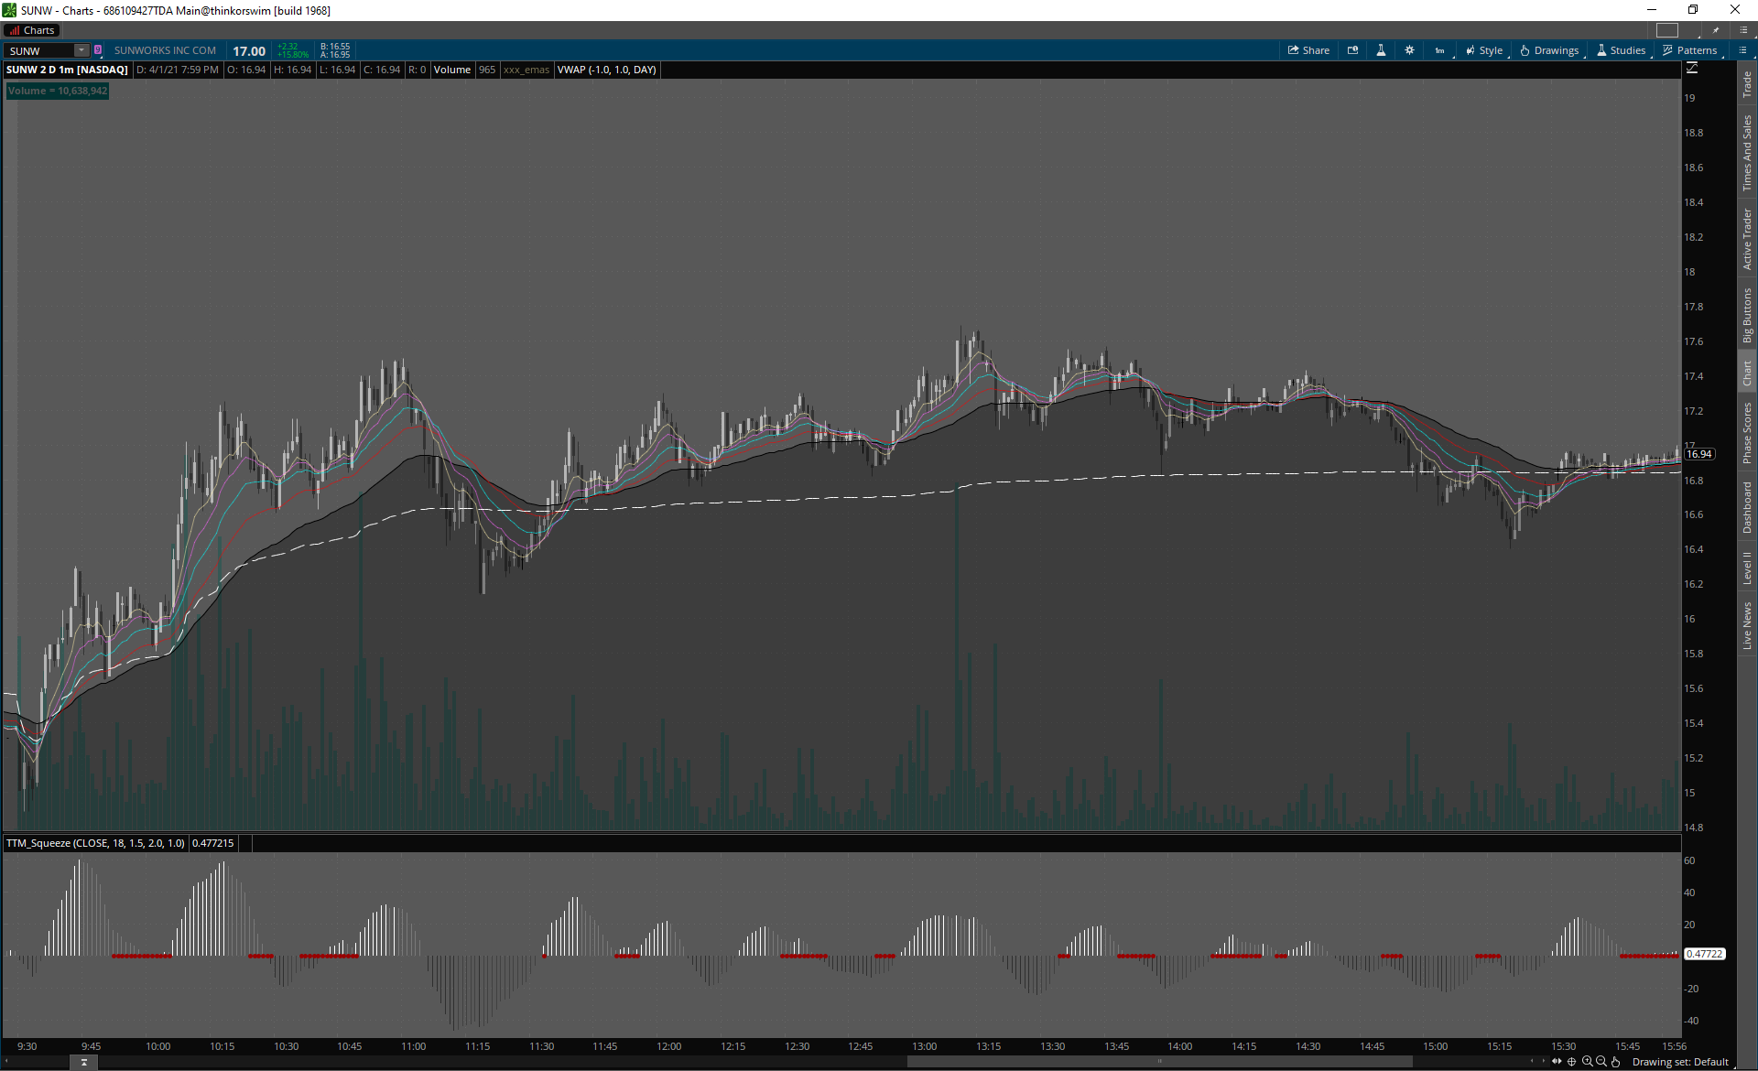This screenshot has height=1071, width=1758.
Task: Toggle the pin window icon
Action: click(1716, 30)
